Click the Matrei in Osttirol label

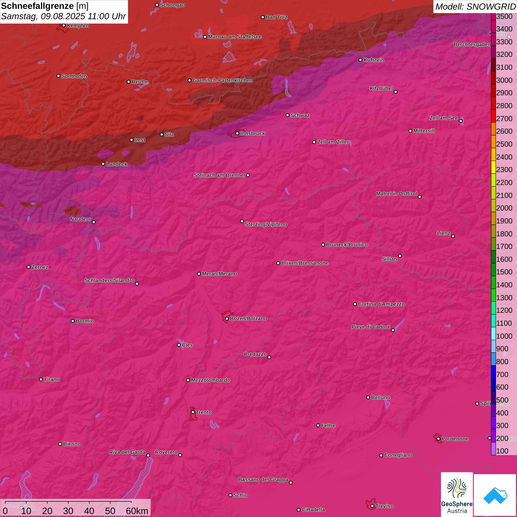[x=397, y=194]
